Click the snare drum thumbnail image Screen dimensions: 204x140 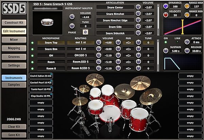pos(47,23)
